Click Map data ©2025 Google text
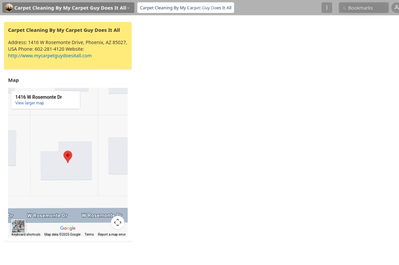Screen dimensions: 399x265 [62, 235]
